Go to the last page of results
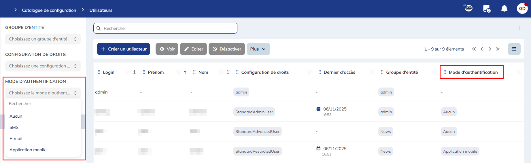 (x=498, y=49)
